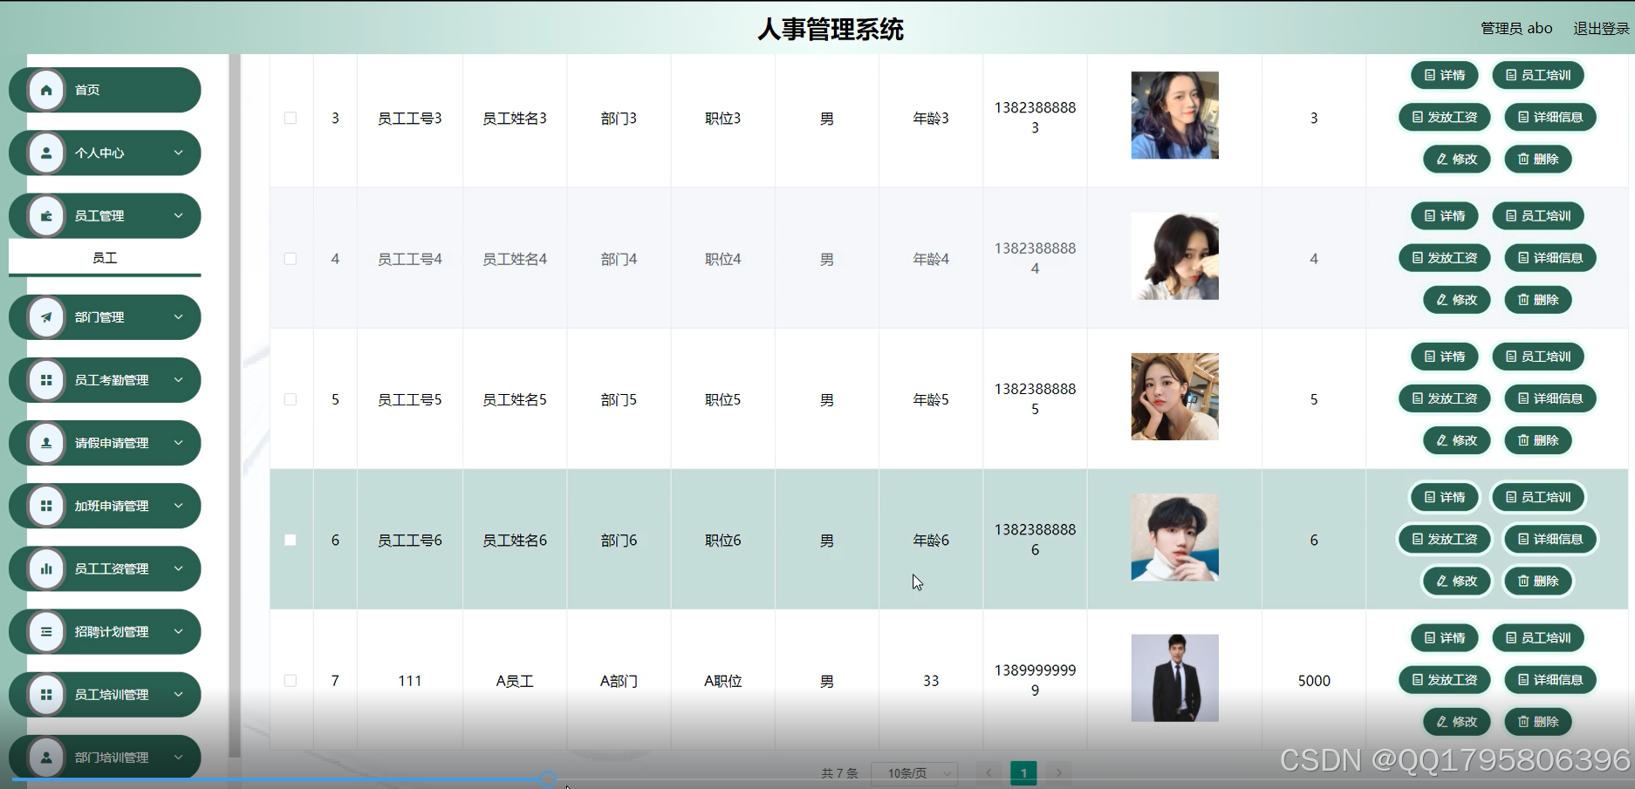This screenshot has width=1635, height=789.
Task: Click 删除 on the A员工 row
Action: pos(1537,722)
